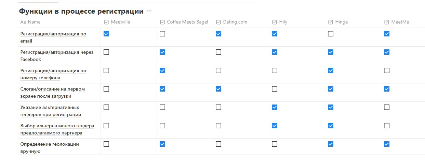Uncheck Hinge slogan on first screen
Image resolution: width=425 pixels, height=160 pixels.
point(331,89)
